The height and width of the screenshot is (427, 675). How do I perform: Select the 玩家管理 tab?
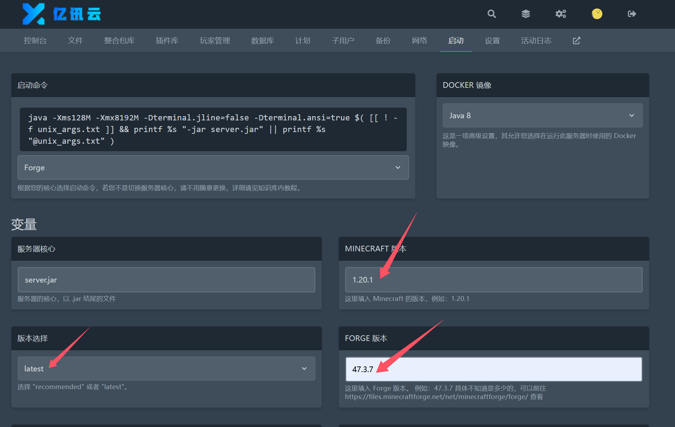[x=215, y=41]
